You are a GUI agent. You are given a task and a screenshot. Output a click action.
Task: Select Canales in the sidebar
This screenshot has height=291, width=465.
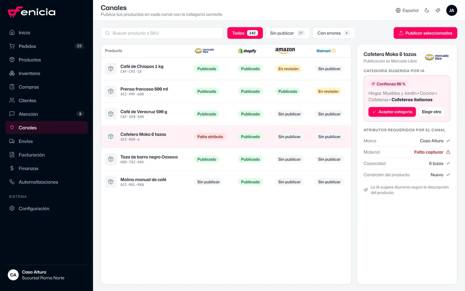46,128
